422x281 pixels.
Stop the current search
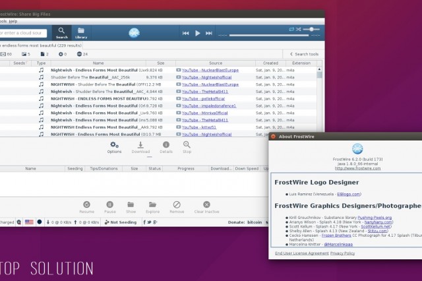click(x=187, y=148)
